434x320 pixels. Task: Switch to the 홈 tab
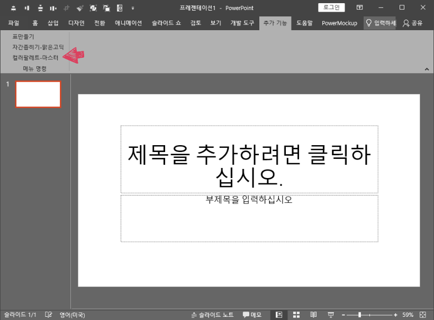pos(35,23)
